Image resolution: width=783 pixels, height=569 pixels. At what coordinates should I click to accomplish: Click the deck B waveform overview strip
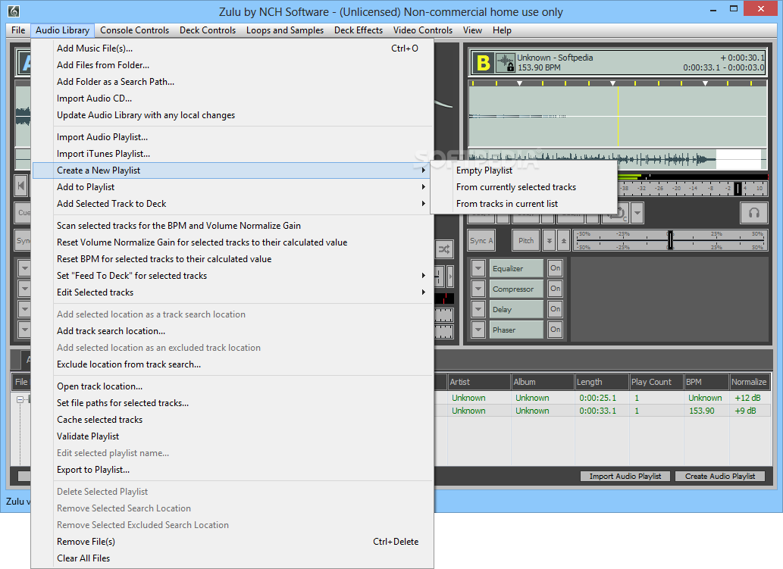(617, 160)
